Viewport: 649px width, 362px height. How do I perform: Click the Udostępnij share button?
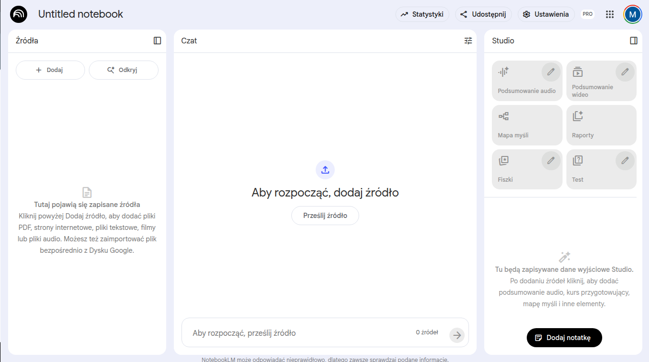pyautogui.click(x=483, y=14)
